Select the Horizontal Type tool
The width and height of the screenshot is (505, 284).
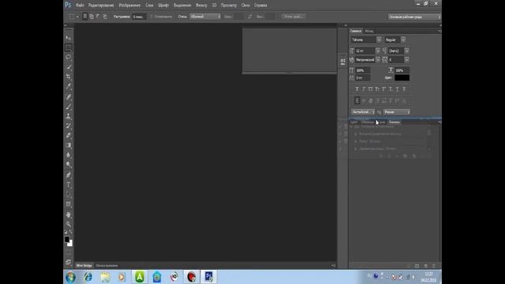click(69, 185)
